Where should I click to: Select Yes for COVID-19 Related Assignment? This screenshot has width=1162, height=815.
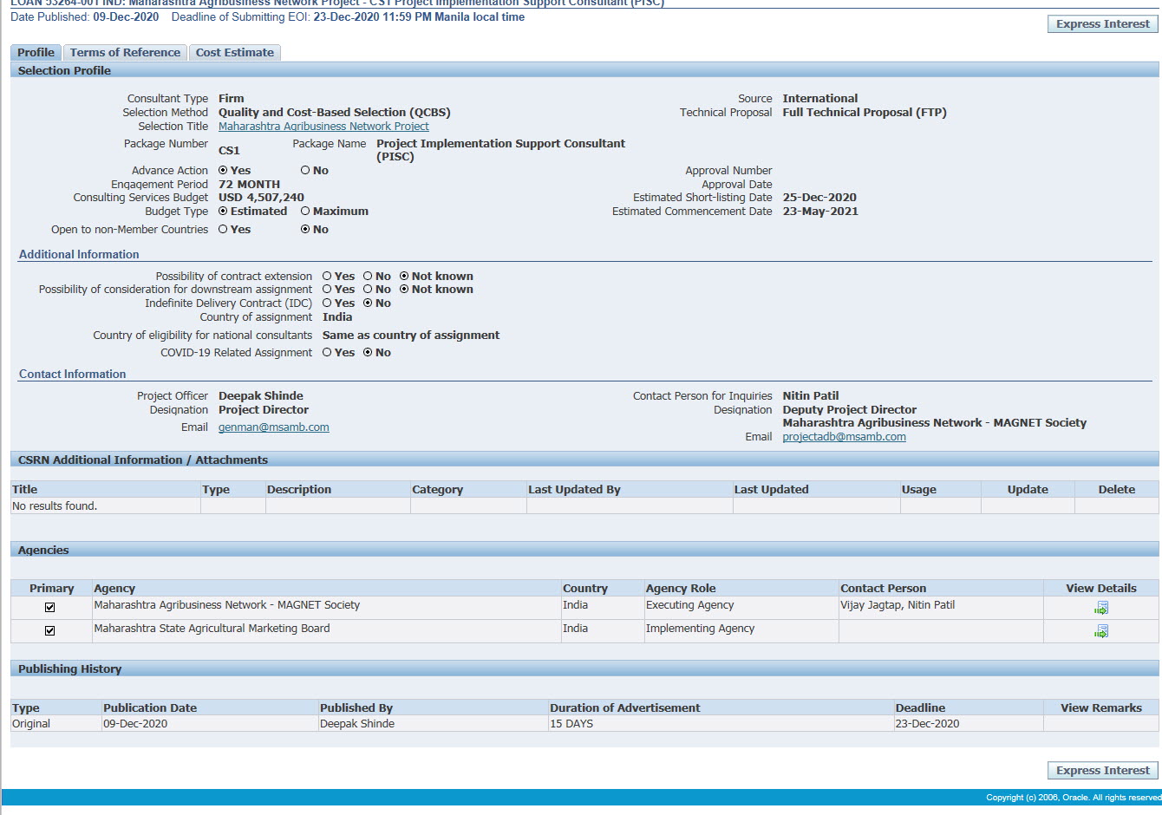click(327, 353)
